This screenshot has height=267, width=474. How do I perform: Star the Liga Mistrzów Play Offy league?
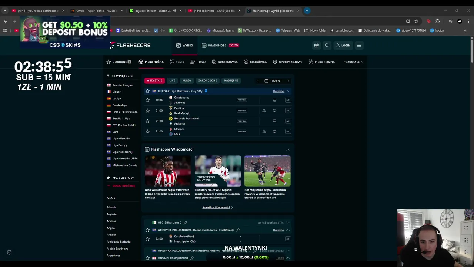point(148,91)
